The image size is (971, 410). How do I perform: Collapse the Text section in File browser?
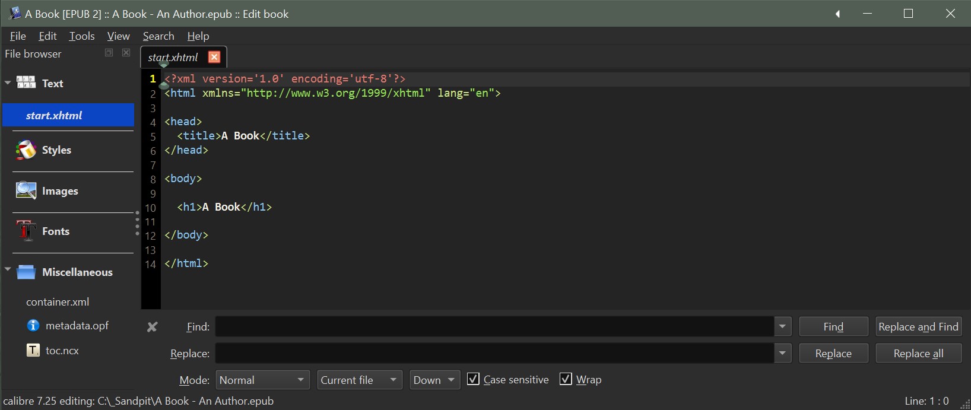tap(8, 82)
